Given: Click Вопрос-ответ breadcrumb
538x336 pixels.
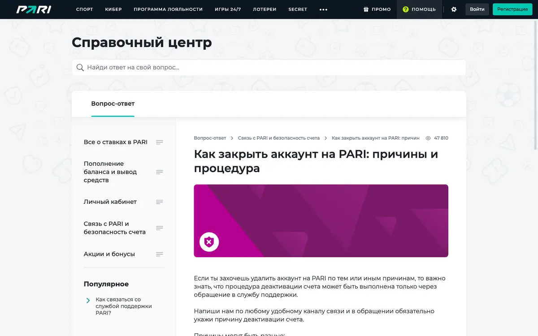Looking at the screenshot, I should coord(210,138).
